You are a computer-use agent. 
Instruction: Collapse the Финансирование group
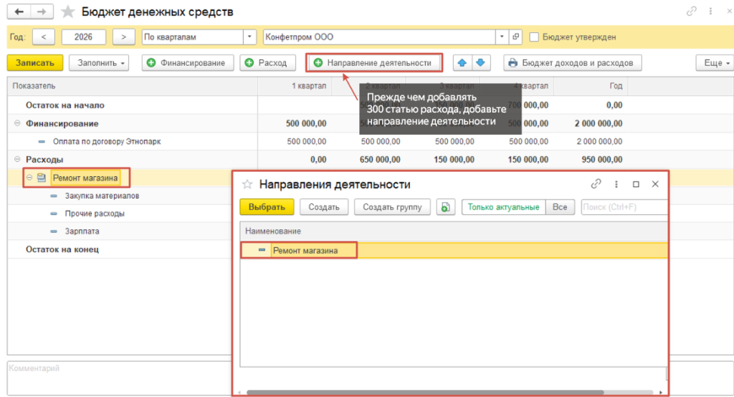coord(17,123)
